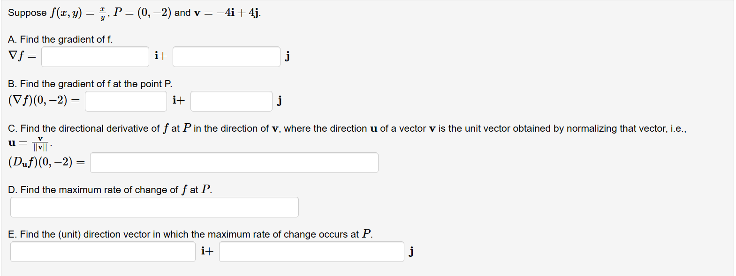Click the '∇f =' label in part A
Viewport: 736px width, 276px height.
pos(22,56)
